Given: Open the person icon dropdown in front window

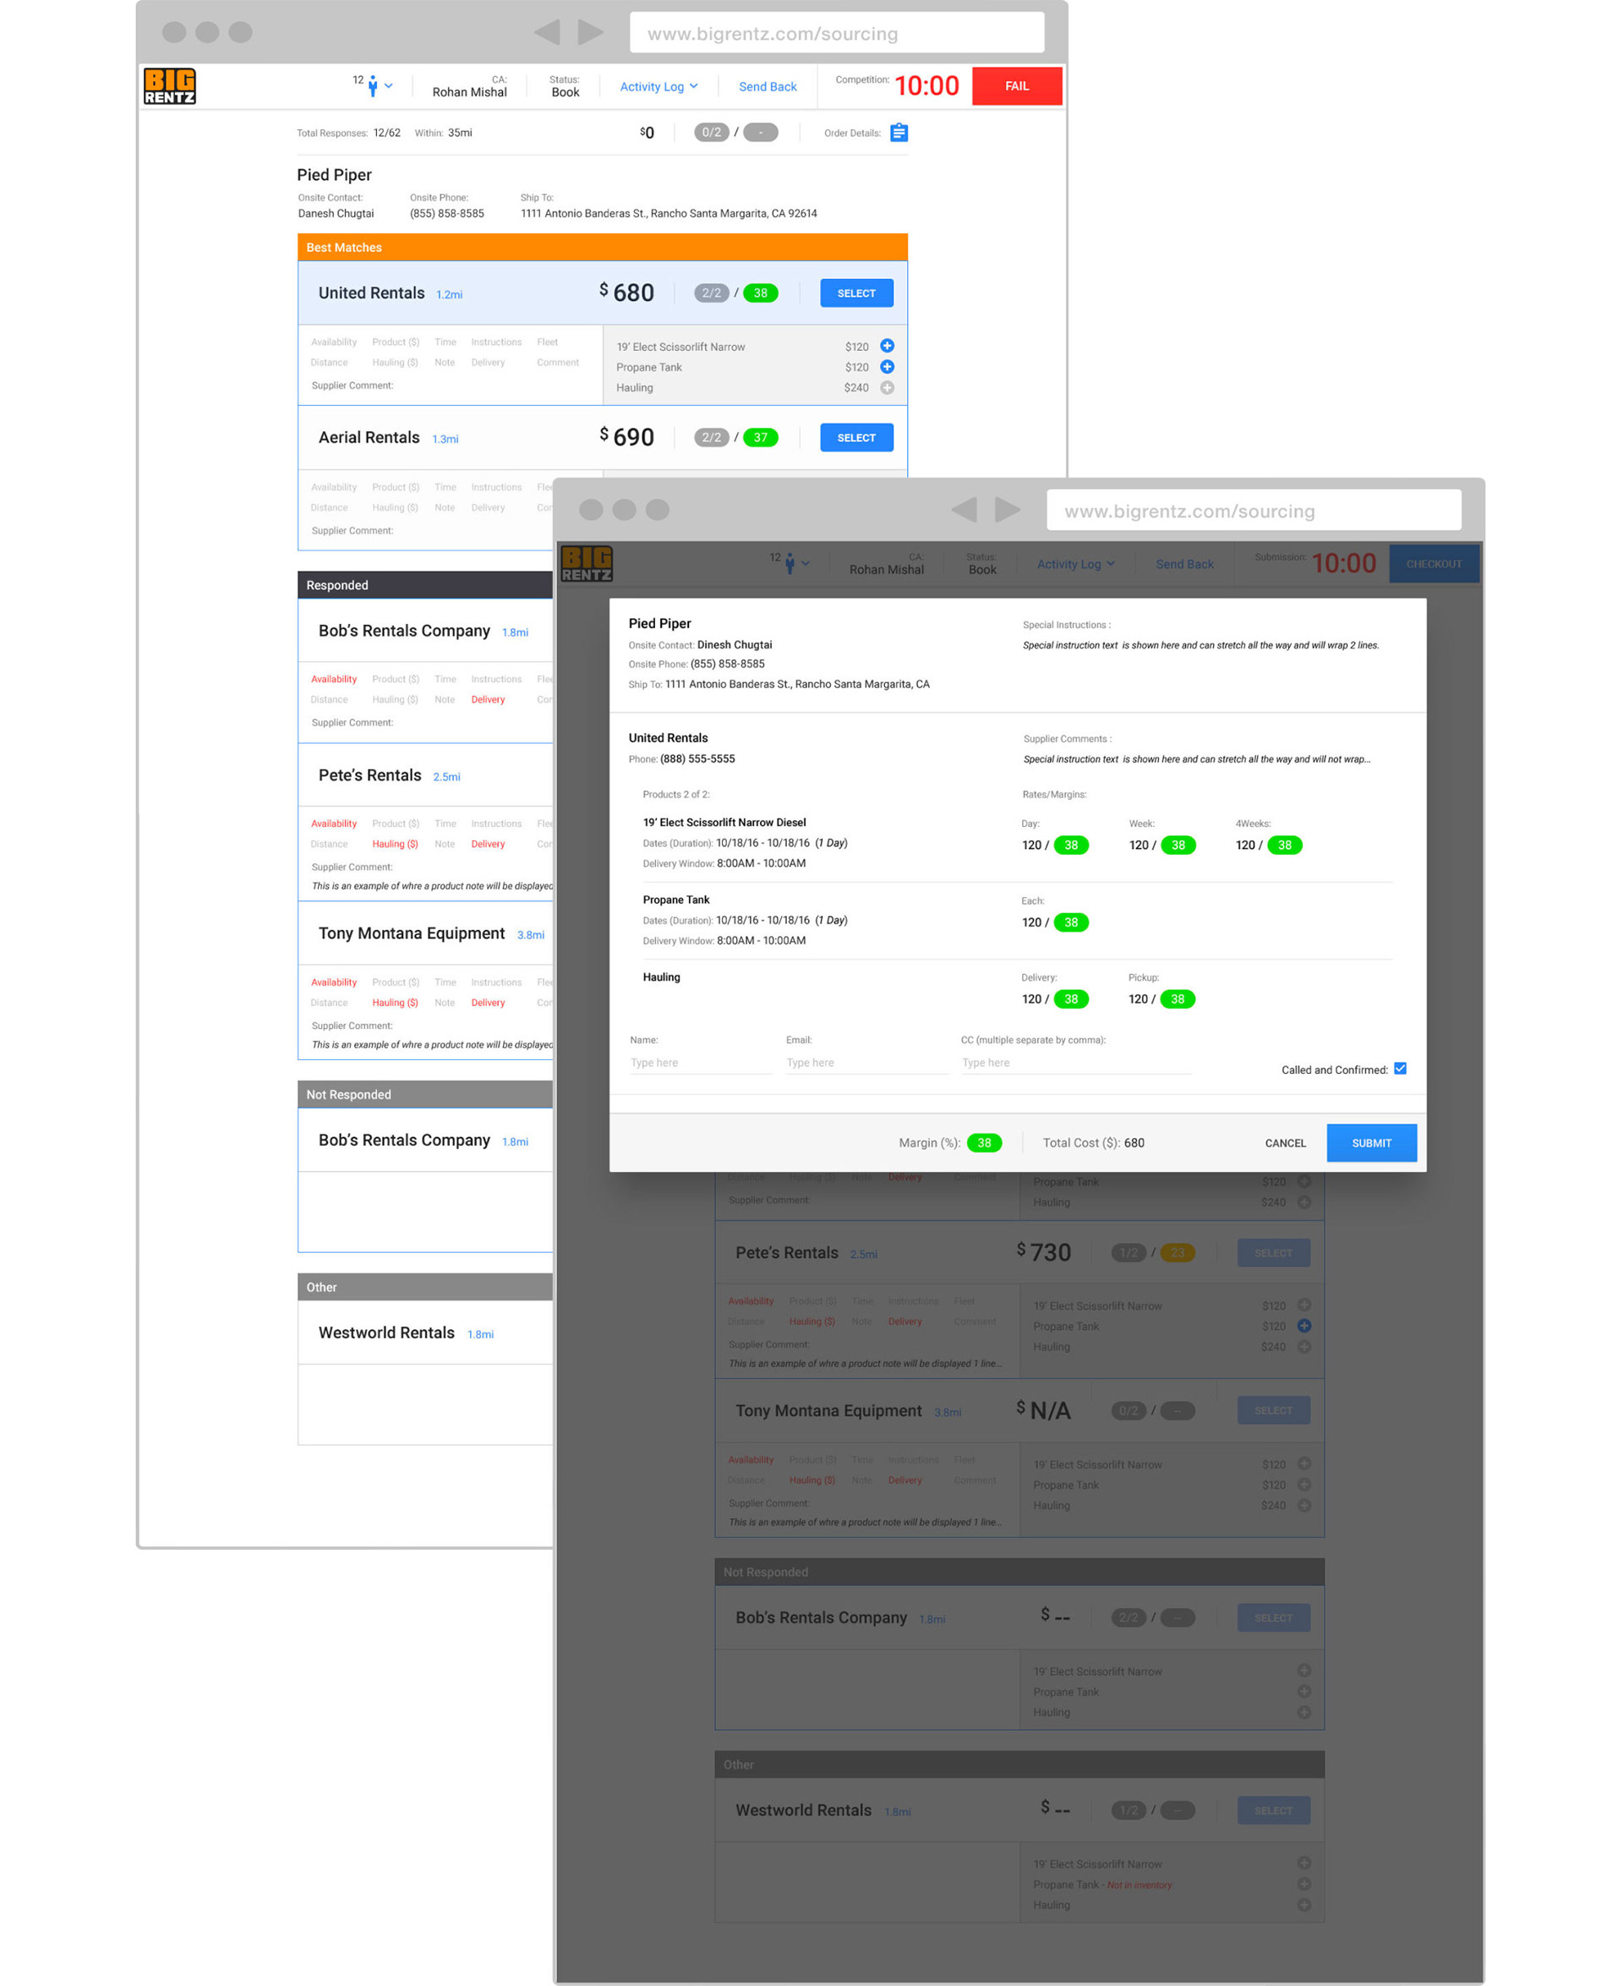Looking at the screenshot, I should point(790,563).
